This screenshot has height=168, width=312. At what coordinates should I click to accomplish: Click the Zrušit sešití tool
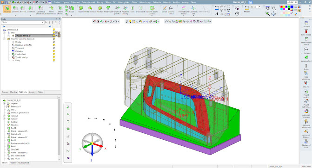click(x=140, y=9)
